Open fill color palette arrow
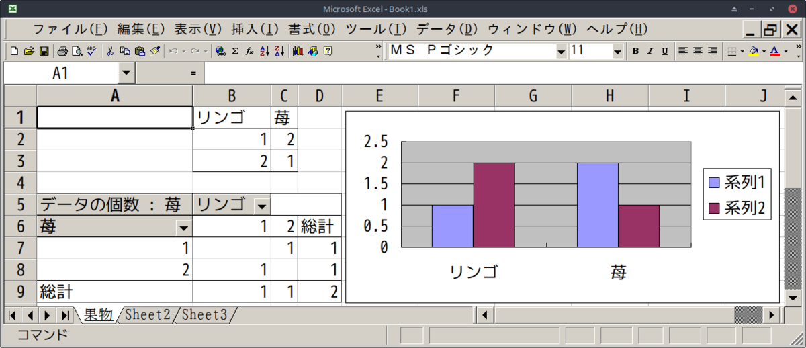Viewport: 806px width, 348px height. coord(764,51)
